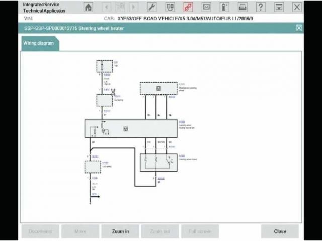This screenshot has width=322, height=241.
Task: Open the envelope message icon
Action: [206, 7]
